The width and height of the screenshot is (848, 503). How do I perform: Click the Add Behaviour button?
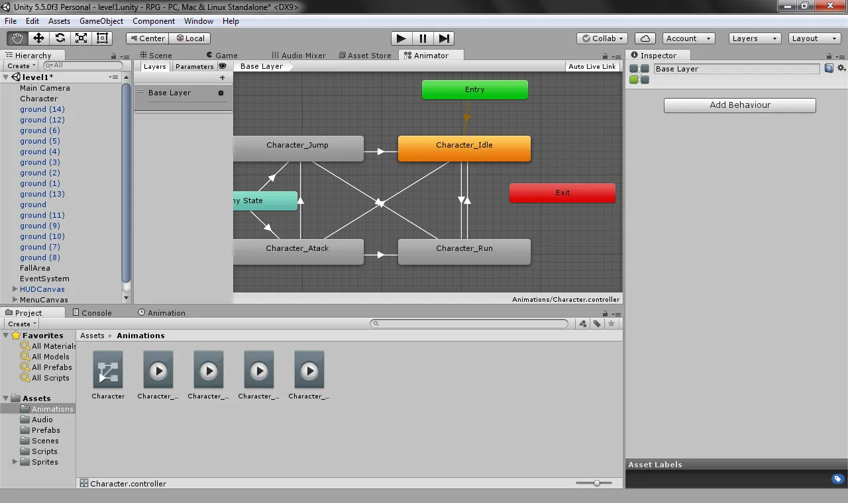(739, 105)
